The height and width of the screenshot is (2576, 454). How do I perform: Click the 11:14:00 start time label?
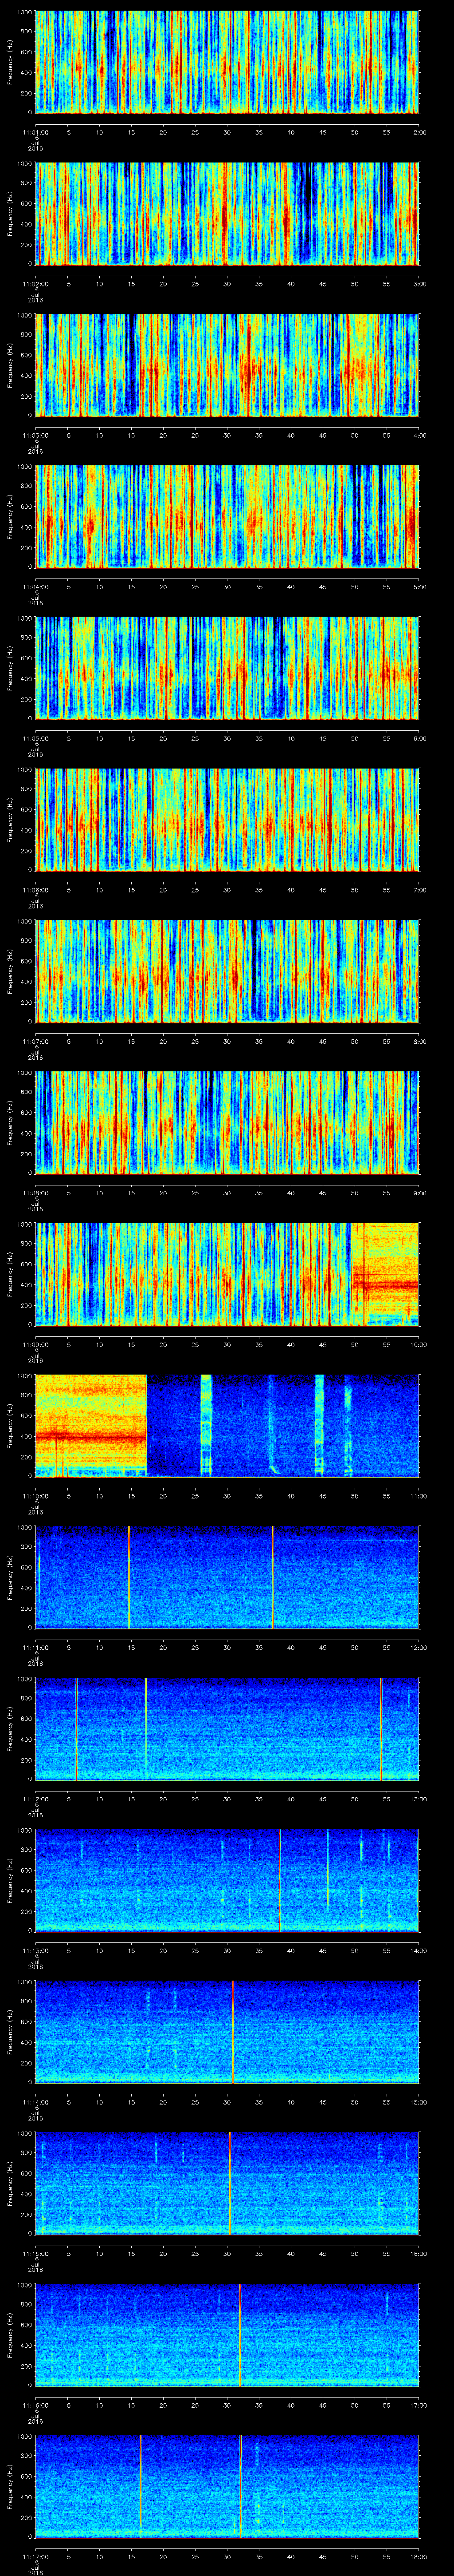click(x=36, y=2102)
